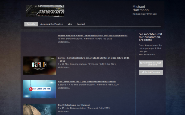The image size is (185, 115).
Task: Click Weiterlesen under Berlin Schicksalsjahre
Action: point(64,67)
